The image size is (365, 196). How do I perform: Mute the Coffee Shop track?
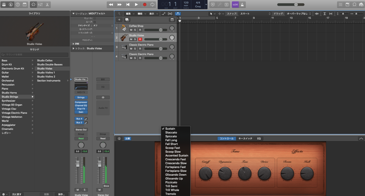[131, 30]
